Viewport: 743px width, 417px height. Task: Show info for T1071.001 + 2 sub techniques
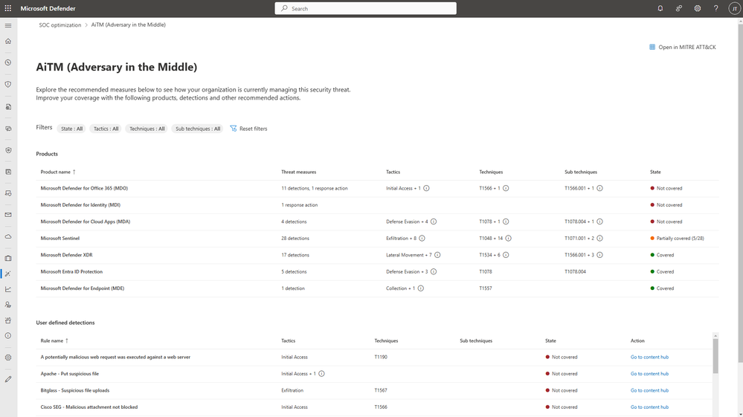coord(600,239)
